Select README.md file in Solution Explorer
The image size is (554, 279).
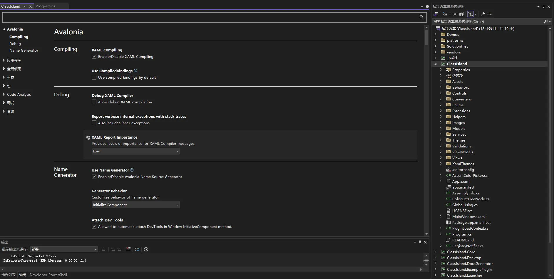point(463,240)
